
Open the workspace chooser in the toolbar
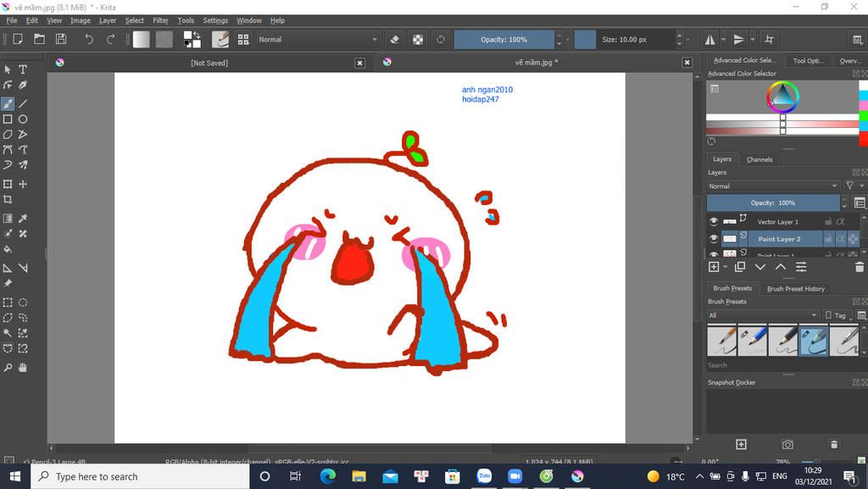pyautogui.click(x=857, y=39)
